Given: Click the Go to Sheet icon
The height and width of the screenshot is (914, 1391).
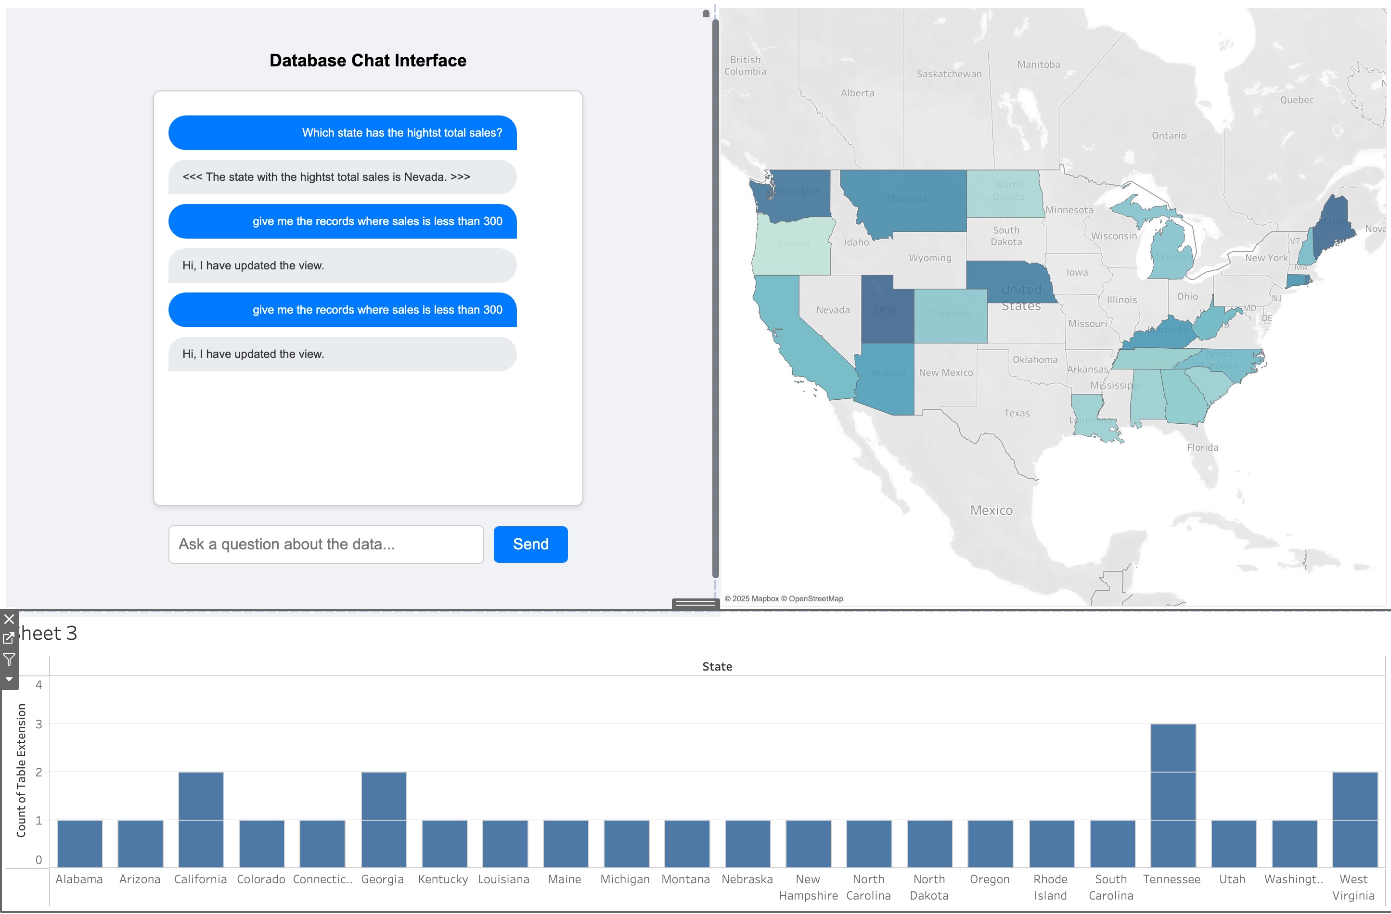Looking at the screenshot, I should 9,638.
